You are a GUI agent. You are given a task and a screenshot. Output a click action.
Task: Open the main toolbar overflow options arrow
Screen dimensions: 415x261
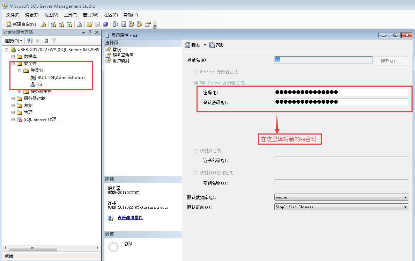point(155,25)
